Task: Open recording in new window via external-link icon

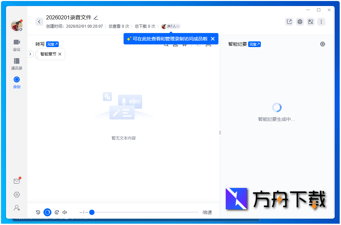Action: (x=289, y=21)
